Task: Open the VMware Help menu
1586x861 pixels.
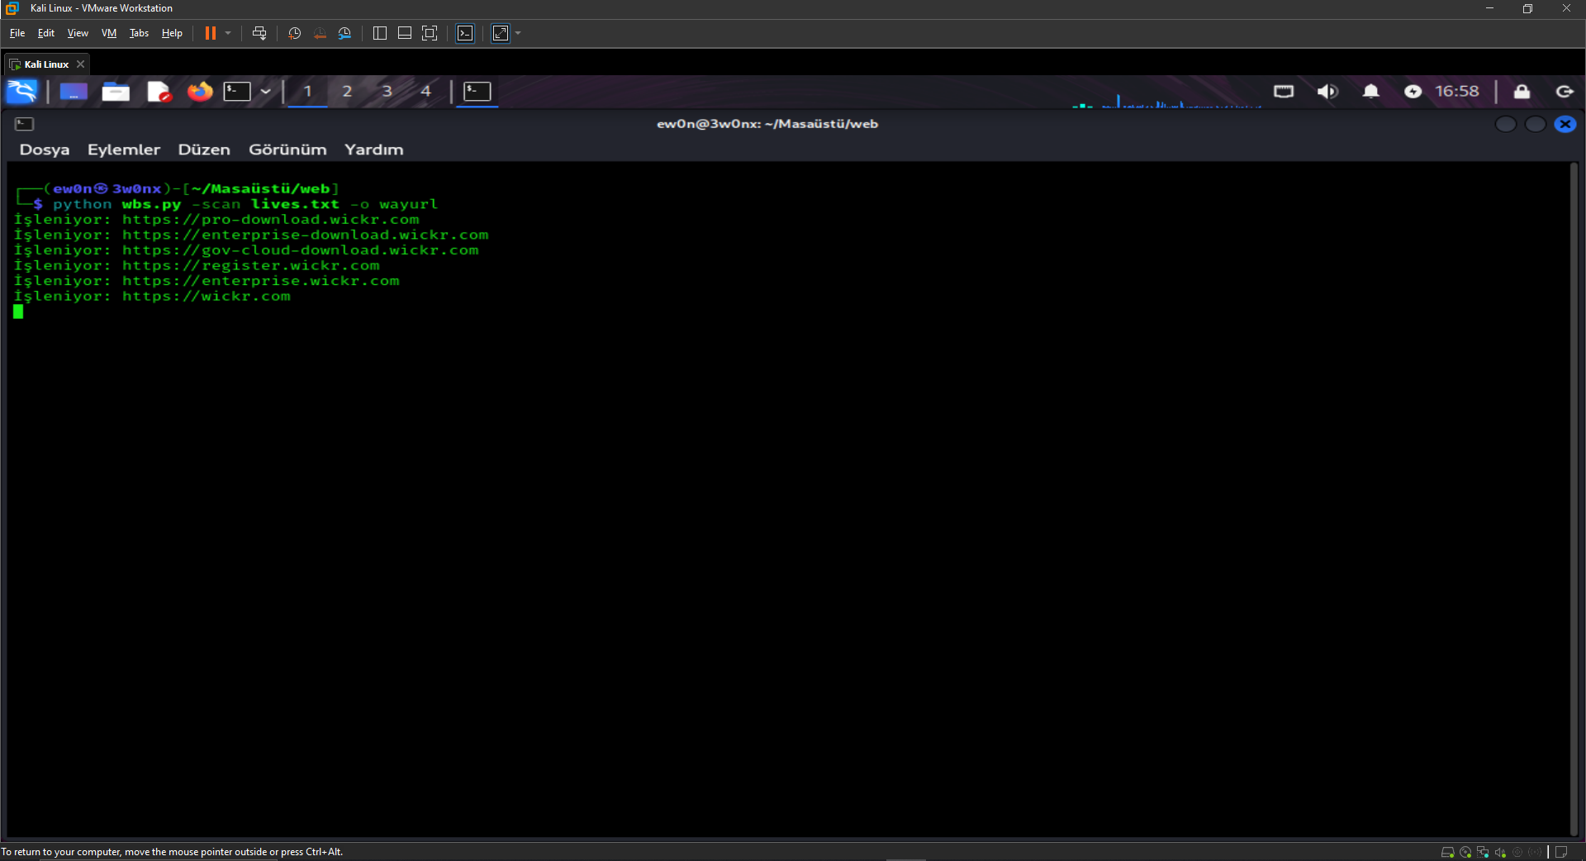Action: 172,33
